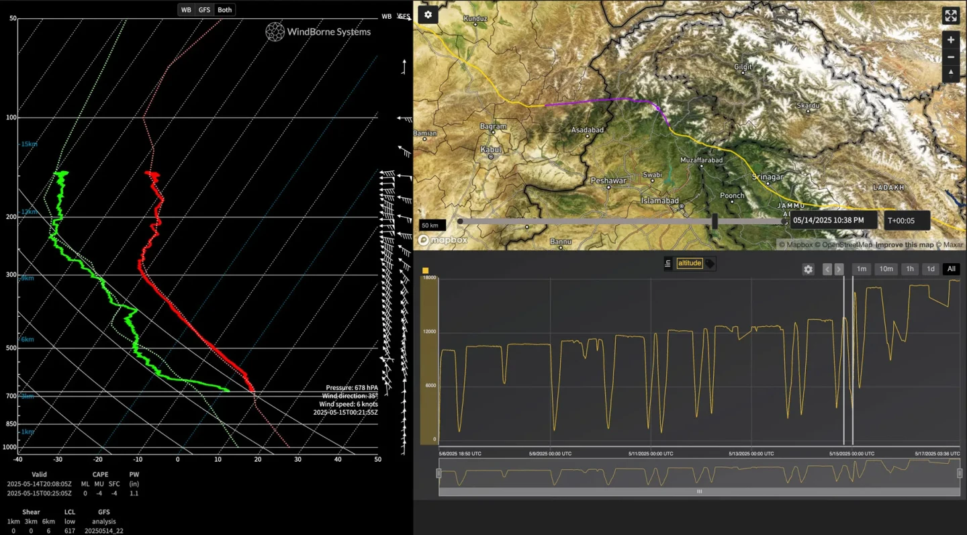967x535 pixels.
Task: Reset map bearing to north
Action: click(950, 74)
